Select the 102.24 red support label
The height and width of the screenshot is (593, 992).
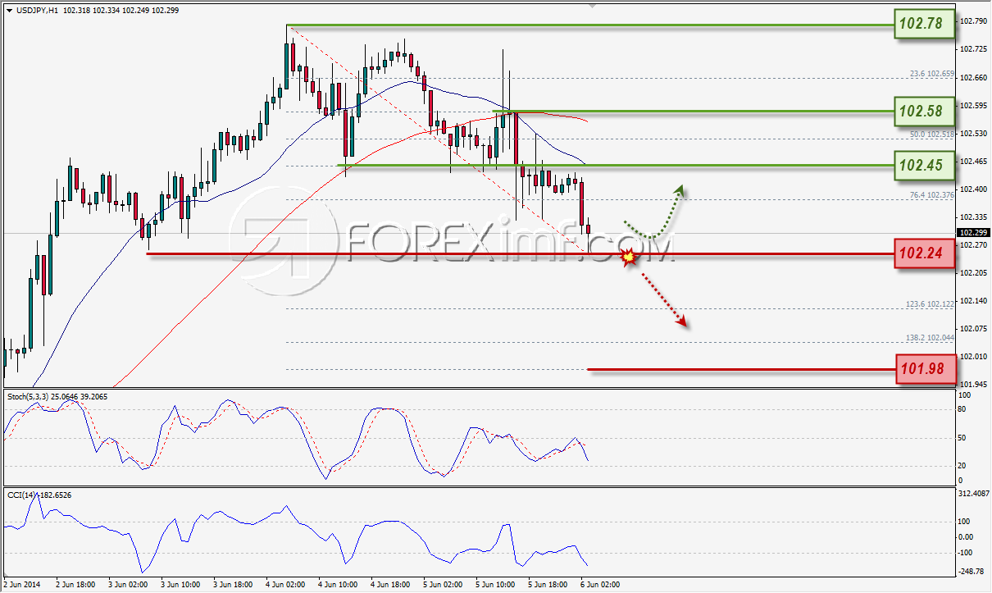[x=925, y=254]
